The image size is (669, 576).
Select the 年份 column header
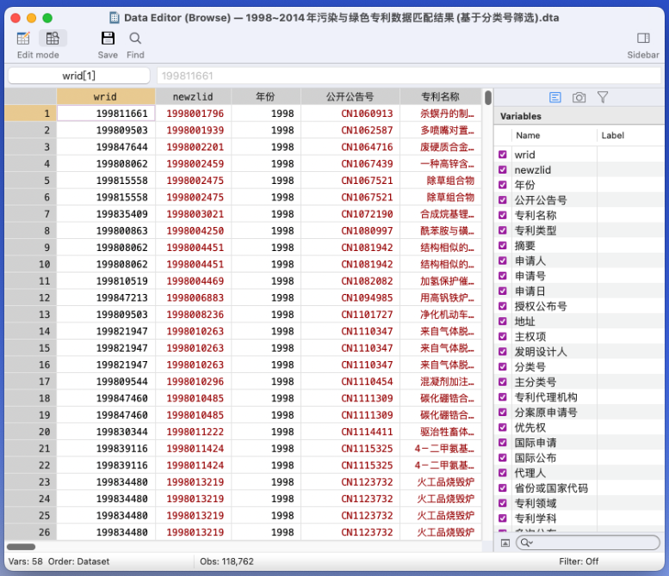point(266,96)
